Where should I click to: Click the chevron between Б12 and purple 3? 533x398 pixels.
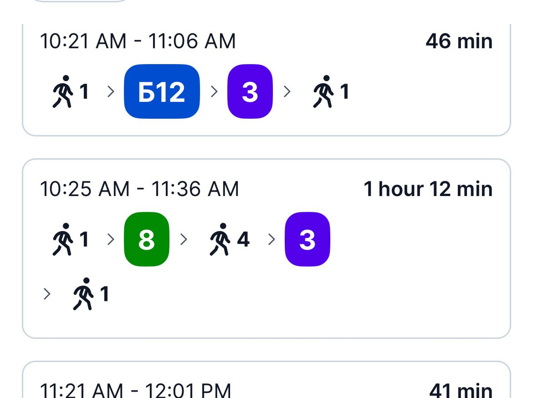214,92
